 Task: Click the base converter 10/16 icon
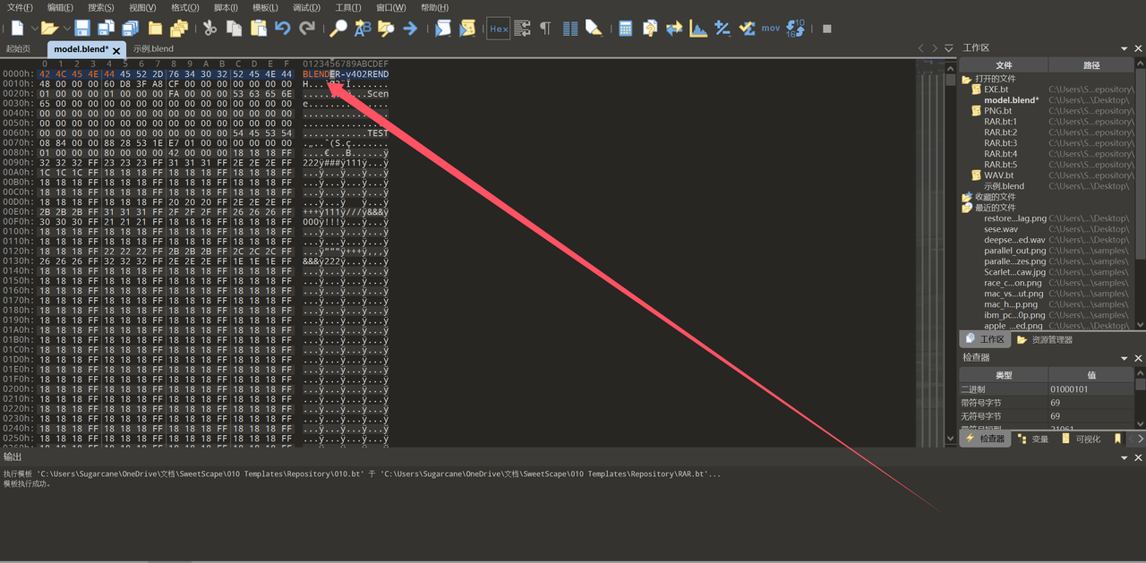(x=795, y=29)
